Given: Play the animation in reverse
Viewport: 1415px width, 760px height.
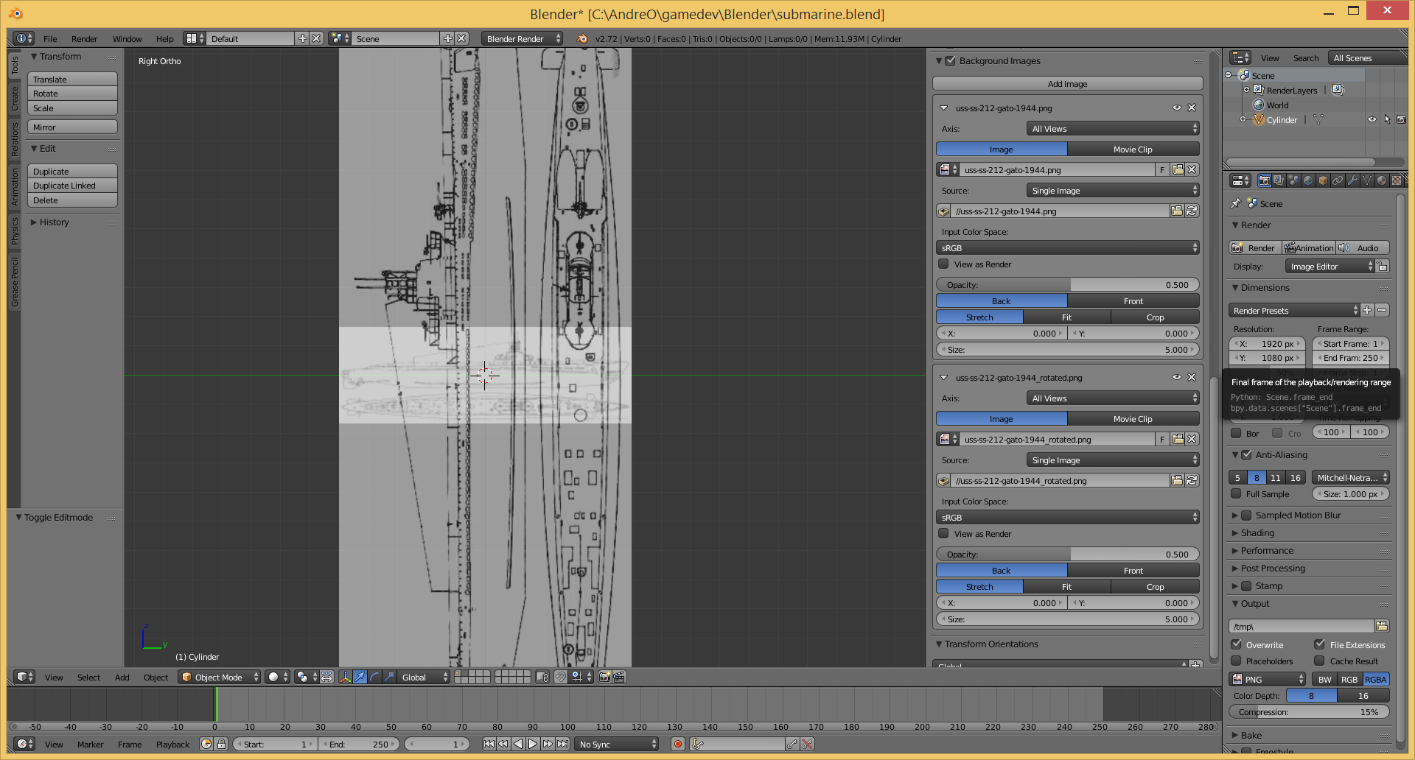Looking at the screenshot, I should point(518,744).
